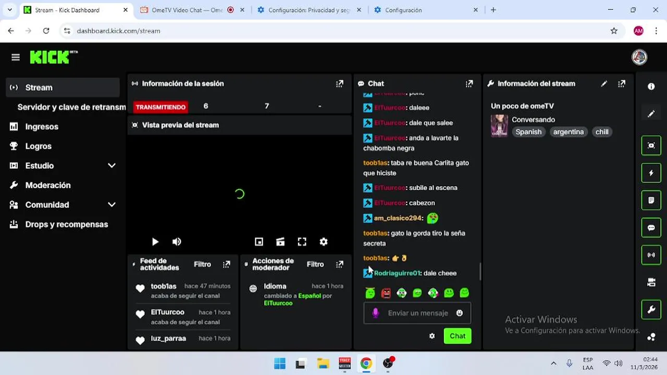Open the emoji picker in message box
Viewport: 667px width, 375px height.
point(460,313)
